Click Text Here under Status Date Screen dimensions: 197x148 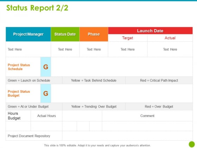(65, 49)
